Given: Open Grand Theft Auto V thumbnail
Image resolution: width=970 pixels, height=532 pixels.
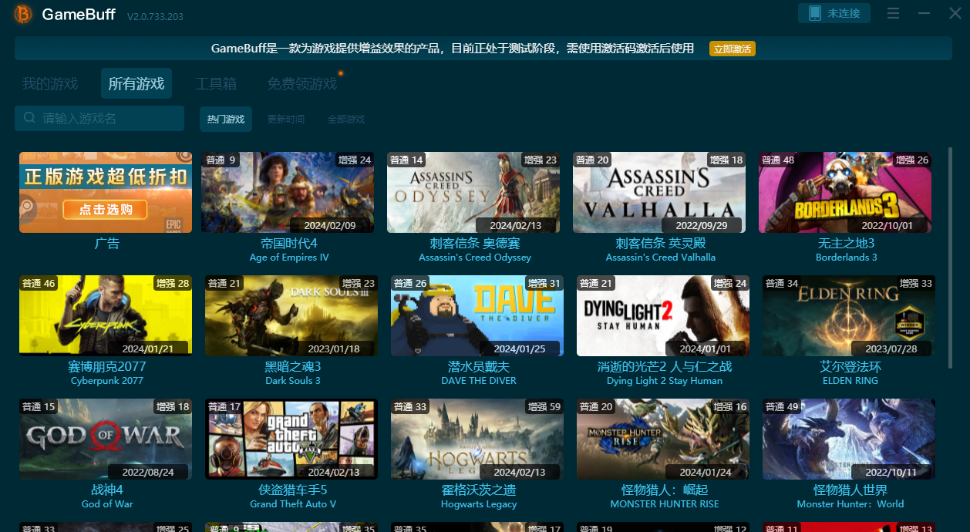Looking at the screenshot, I should click(291, 439).
